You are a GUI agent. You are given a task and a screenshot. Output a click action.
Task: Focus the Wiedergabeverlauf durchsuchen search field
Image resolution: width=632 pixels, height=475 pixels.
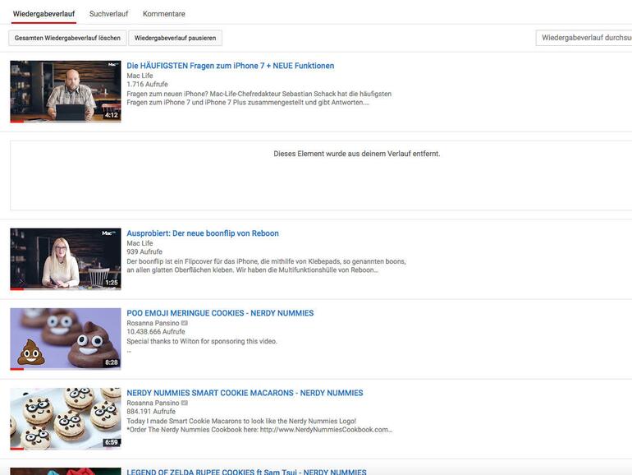click(x=584, y=38)
